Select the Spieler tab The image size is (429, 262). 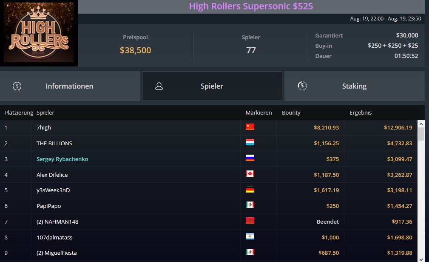click(212, 86)
